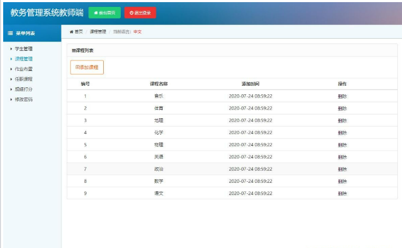Viewport: 402px width, 248px height.
Task: Delete the 政治 course
Action: [342, 169]
